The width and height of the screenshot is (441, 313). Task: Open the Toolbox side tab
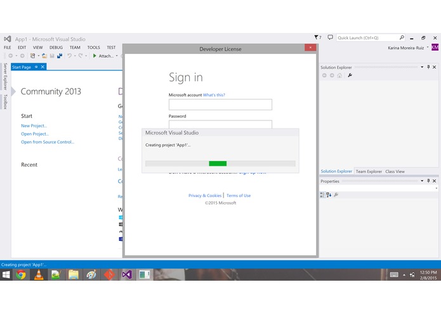pos(5,101)
